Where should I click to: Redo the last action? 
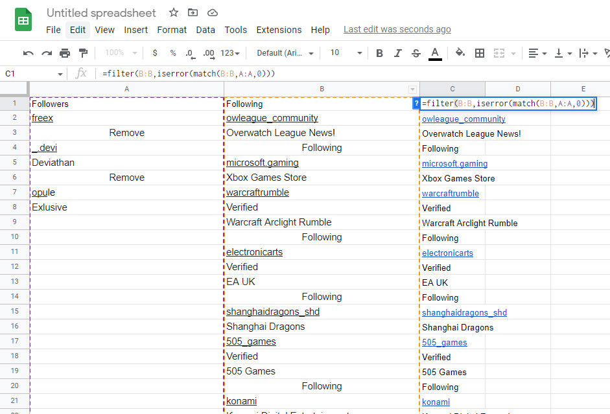(47, 53)
